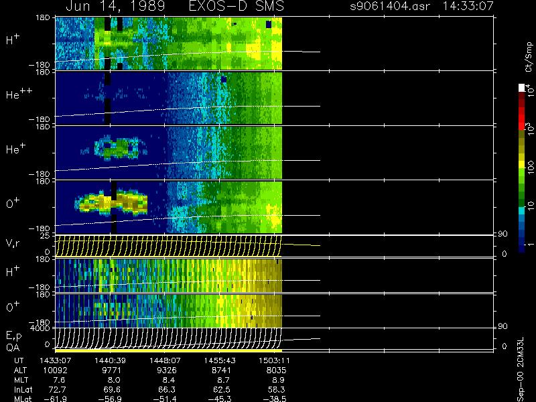Click the top H+ spectrogram panel label

tap(13, 40)
